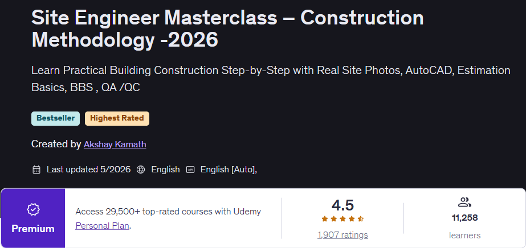
Task: Click the English [Auto] captions text
Action: [x=229, y=170]
